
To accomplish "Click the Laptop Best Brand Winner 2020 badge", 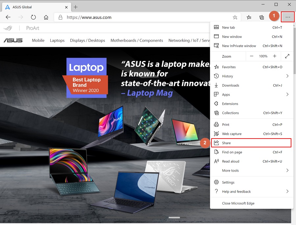I will coord(86,78).
